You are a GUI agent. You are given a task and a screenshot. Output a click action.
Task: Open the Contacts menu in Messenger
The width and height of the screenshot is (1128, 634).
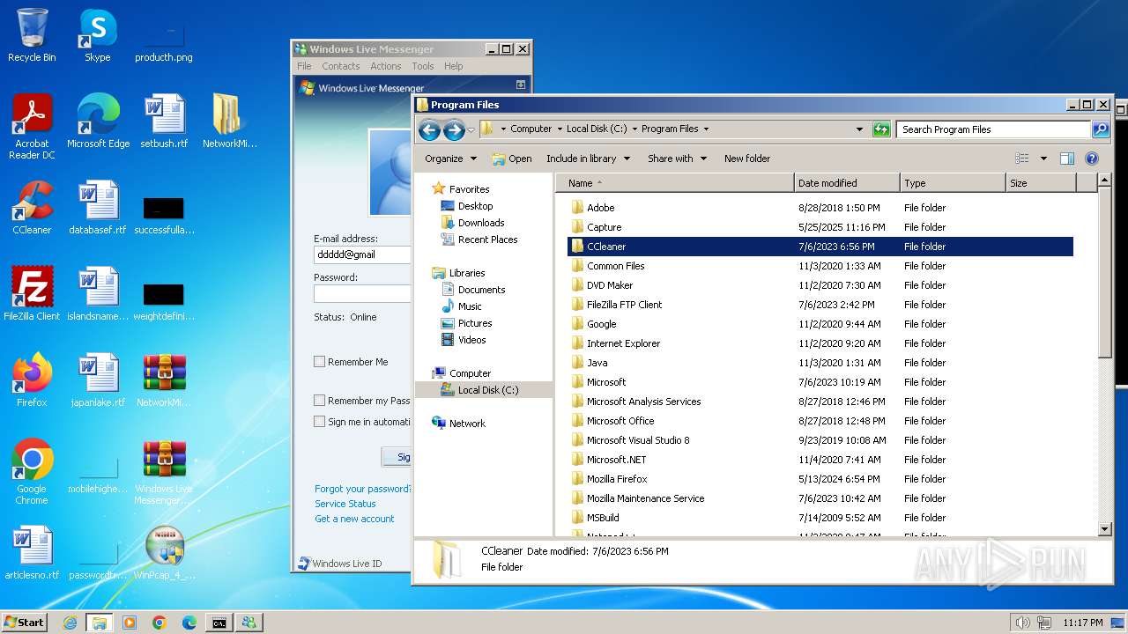click(341, 66)
